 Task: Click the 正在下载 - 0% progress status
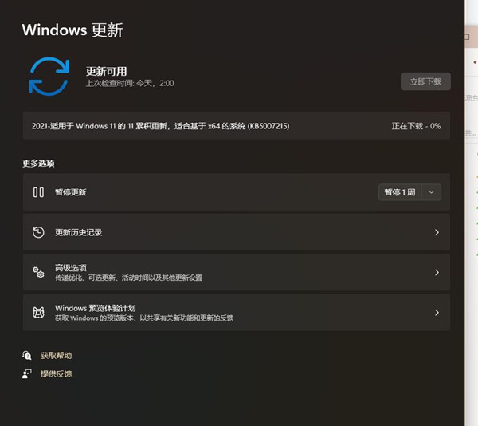(x=416, y=126)
